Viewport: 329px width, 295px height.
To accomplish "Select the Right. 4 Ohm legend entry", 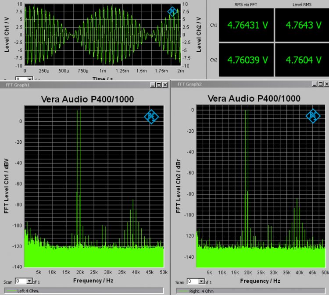I will tap(250, 291).
